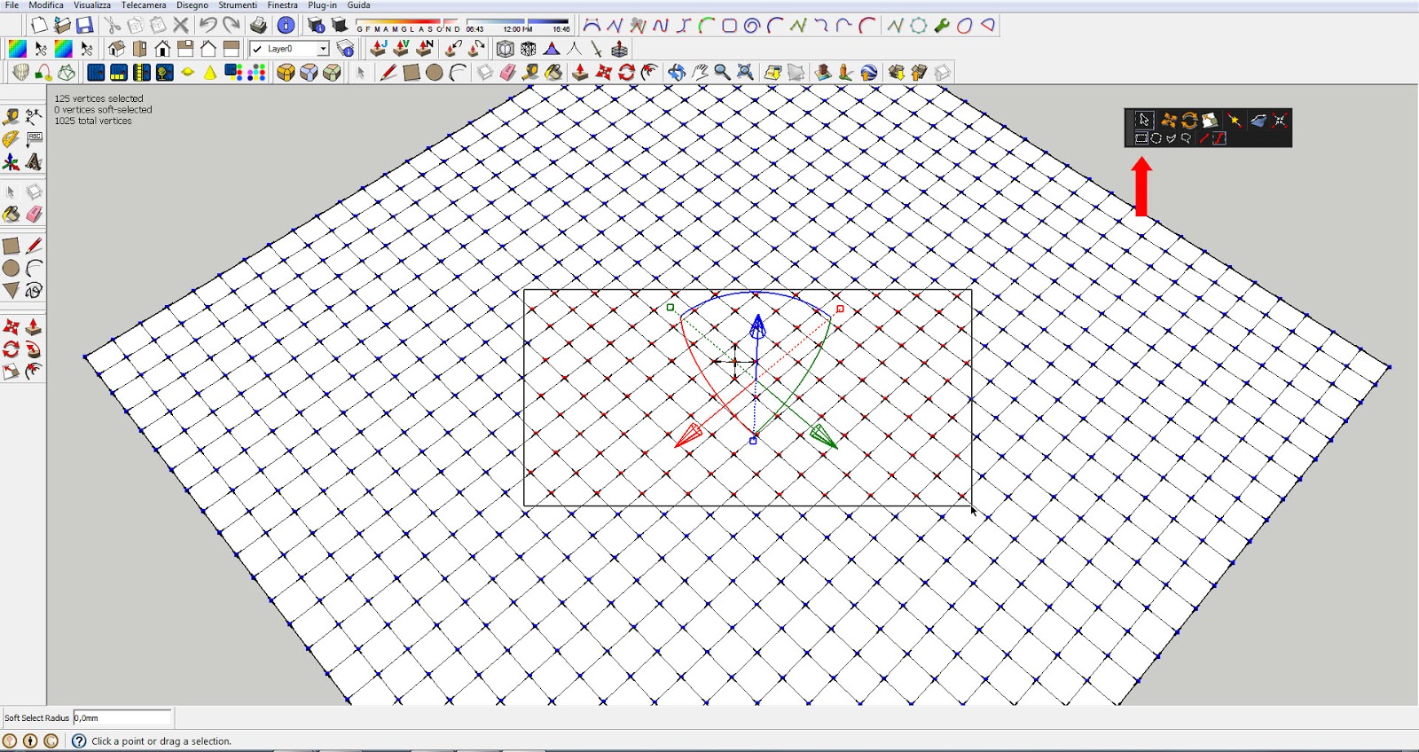1419x752 pixels.
Task: Select the Arc tool in side toolbar
Action: [34, 268]
